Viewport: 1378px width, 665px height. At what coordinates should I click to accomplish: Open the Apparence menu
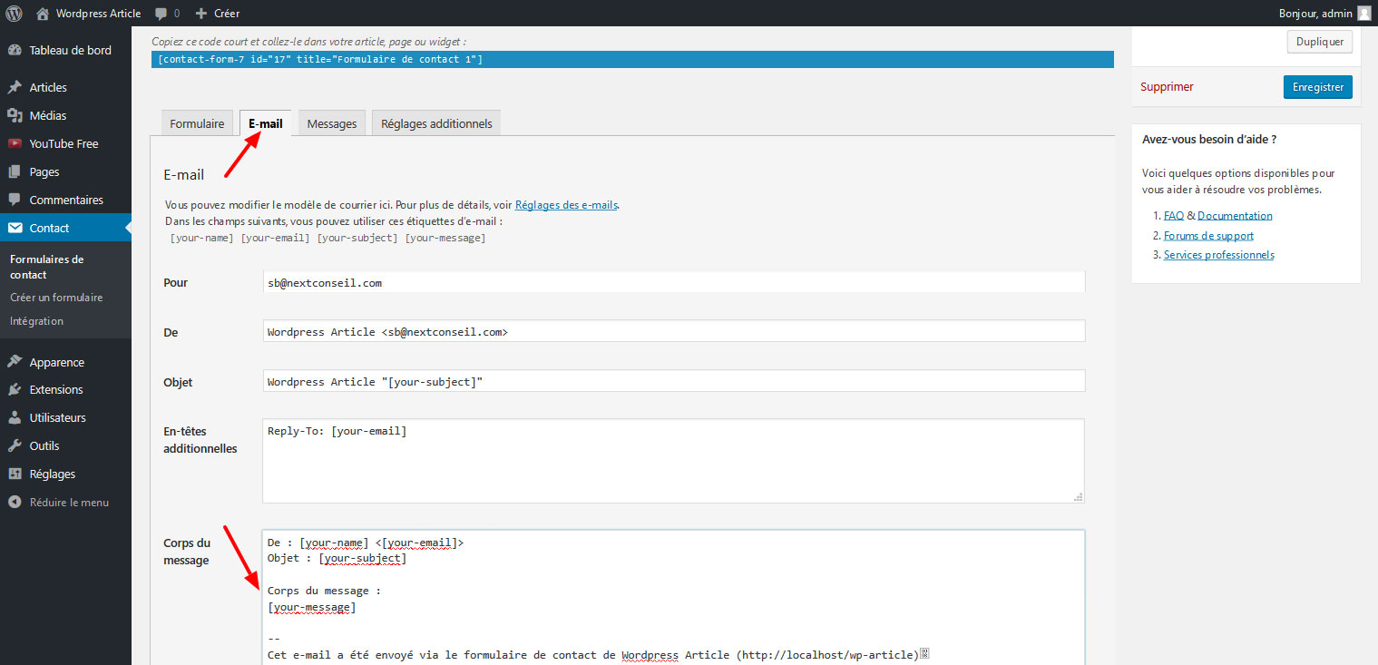56,362
